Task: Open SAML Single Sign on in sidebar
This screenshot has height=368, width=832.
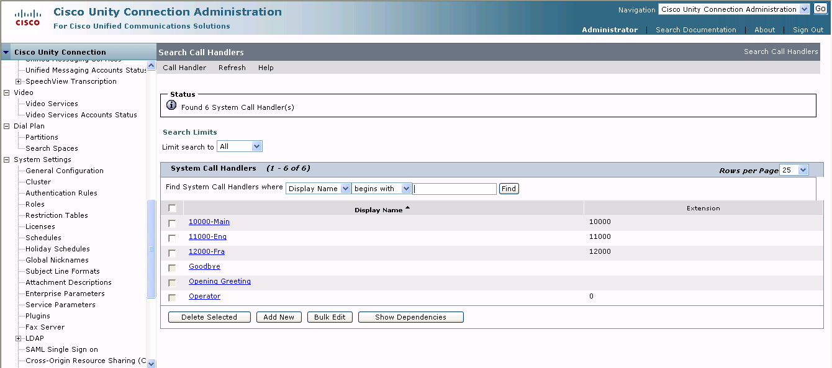Action: 61,349
